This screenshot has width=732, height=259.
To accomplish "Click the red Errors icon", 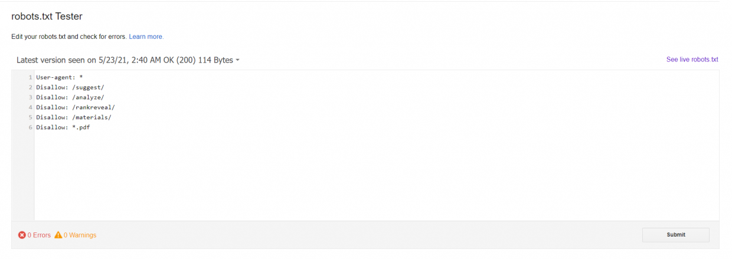I will [x=22, y=235].
